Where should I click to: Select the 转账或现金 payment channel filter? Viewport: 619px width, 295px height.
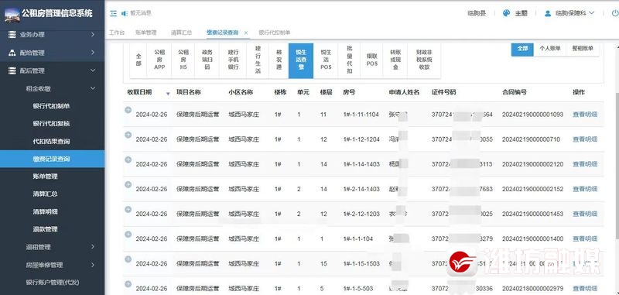(395, 60)
